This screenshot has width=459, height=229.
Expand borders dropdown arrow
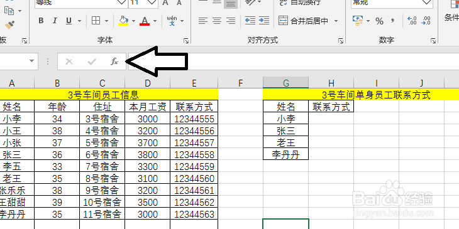pos(106,21)
